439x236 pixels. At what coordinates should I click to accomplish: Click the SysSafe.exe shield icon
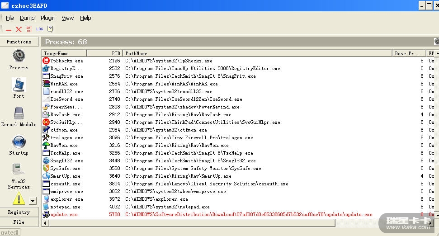point(46,168)
